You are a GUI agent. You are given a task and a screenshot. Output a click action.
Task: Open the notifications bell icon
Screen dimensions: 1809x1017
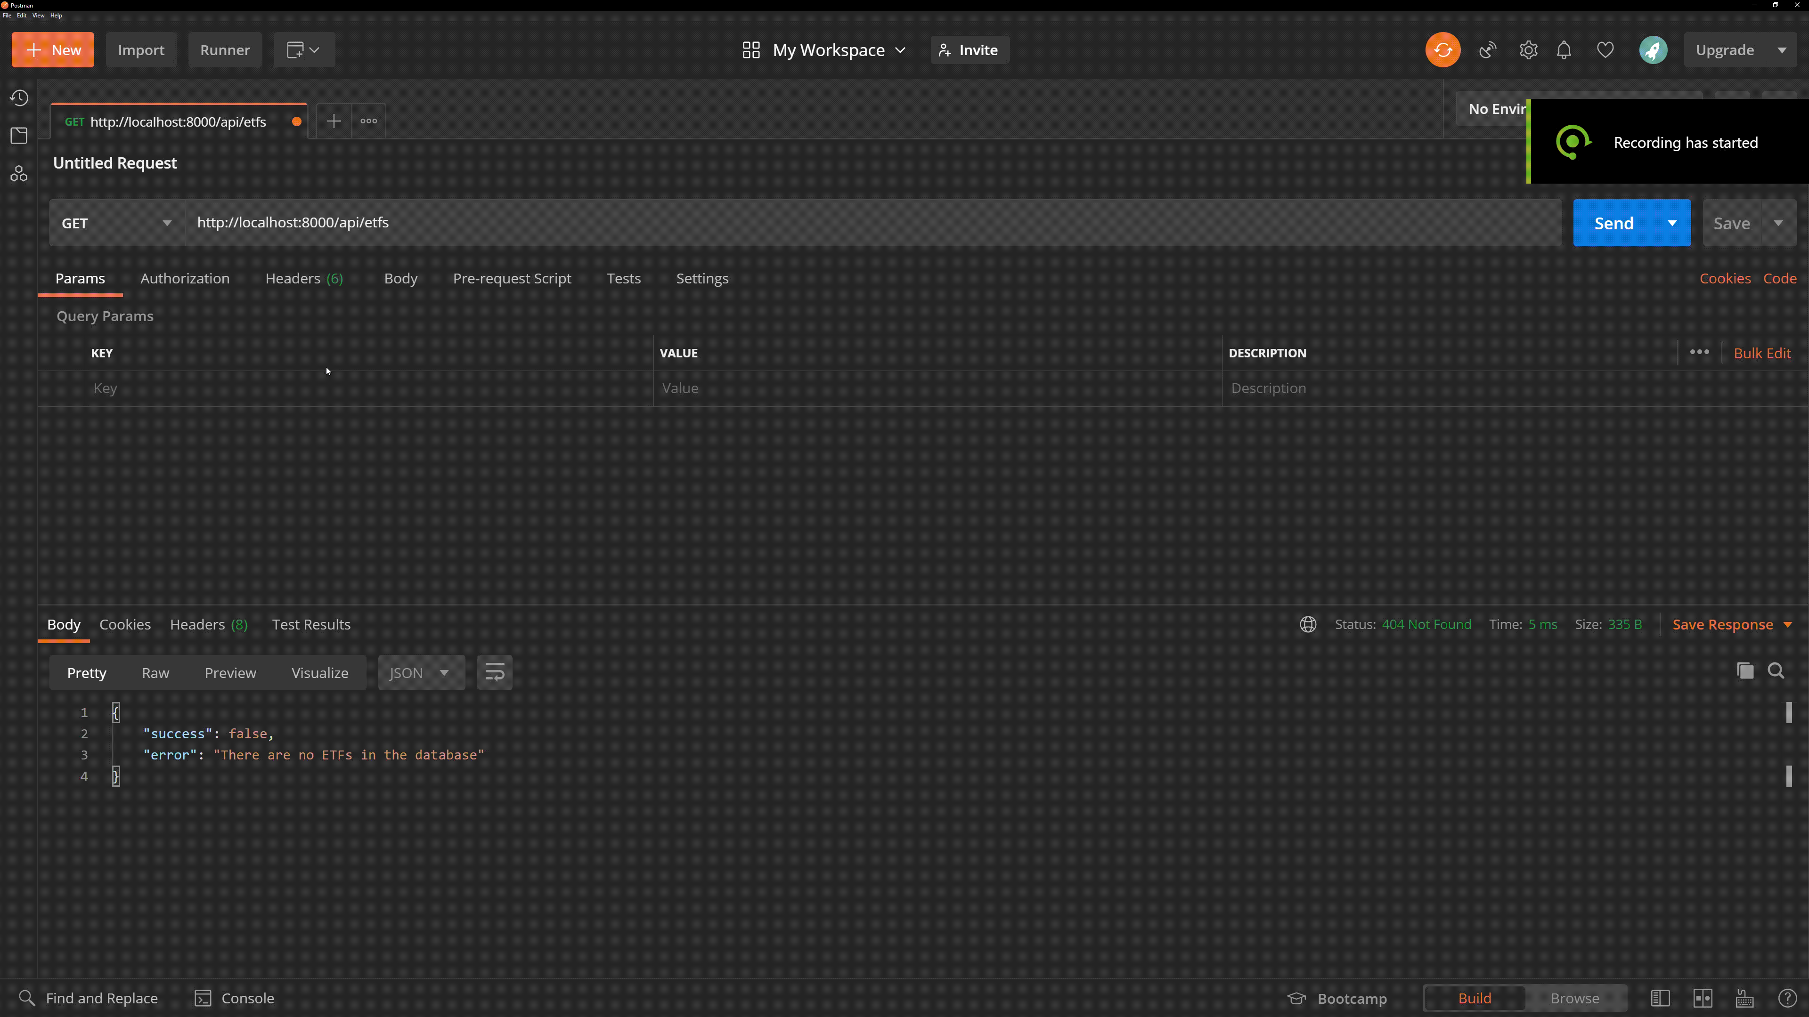[x=1564, y=50]
